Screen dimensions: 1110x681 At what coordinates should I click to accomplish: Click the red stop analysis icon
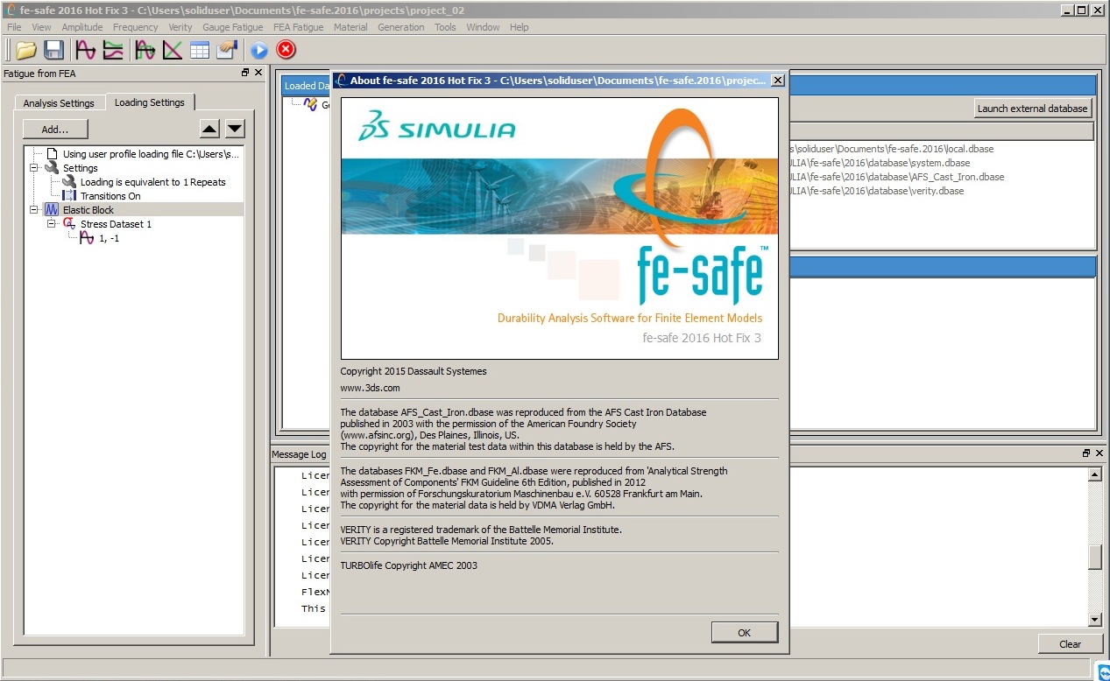click(x=286, y=50)
